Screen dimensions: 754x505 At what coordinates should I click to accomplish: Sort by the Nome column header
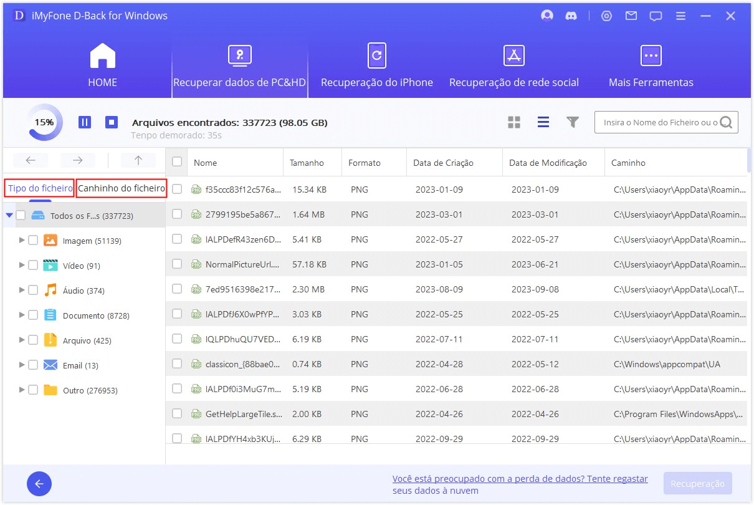click(x=235, y=163)
